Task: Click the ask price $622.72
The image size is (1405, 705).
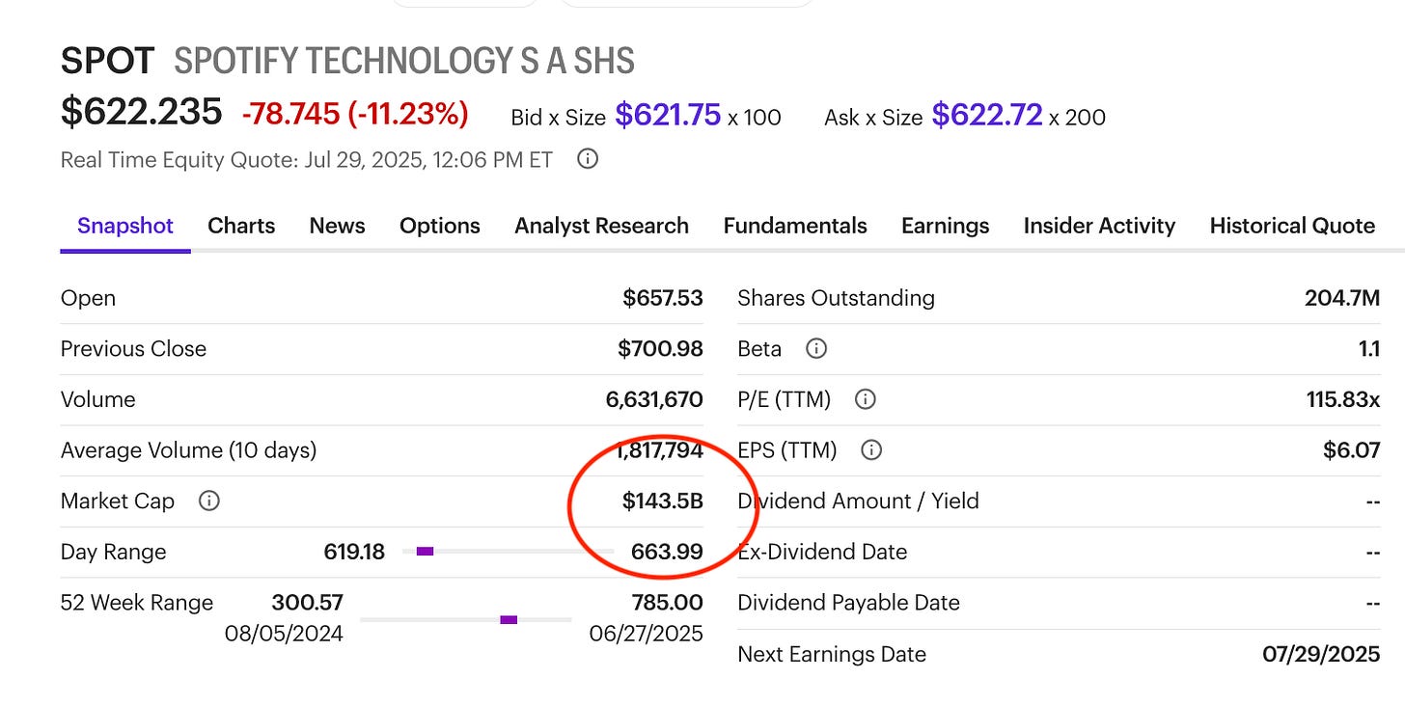Action: point(986,116)
